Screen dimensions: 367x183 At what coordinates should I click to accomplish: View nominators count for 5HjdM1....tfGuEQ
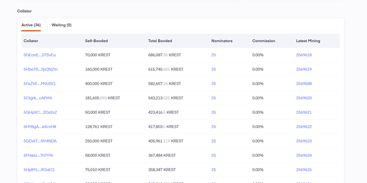tap(214, 170)
